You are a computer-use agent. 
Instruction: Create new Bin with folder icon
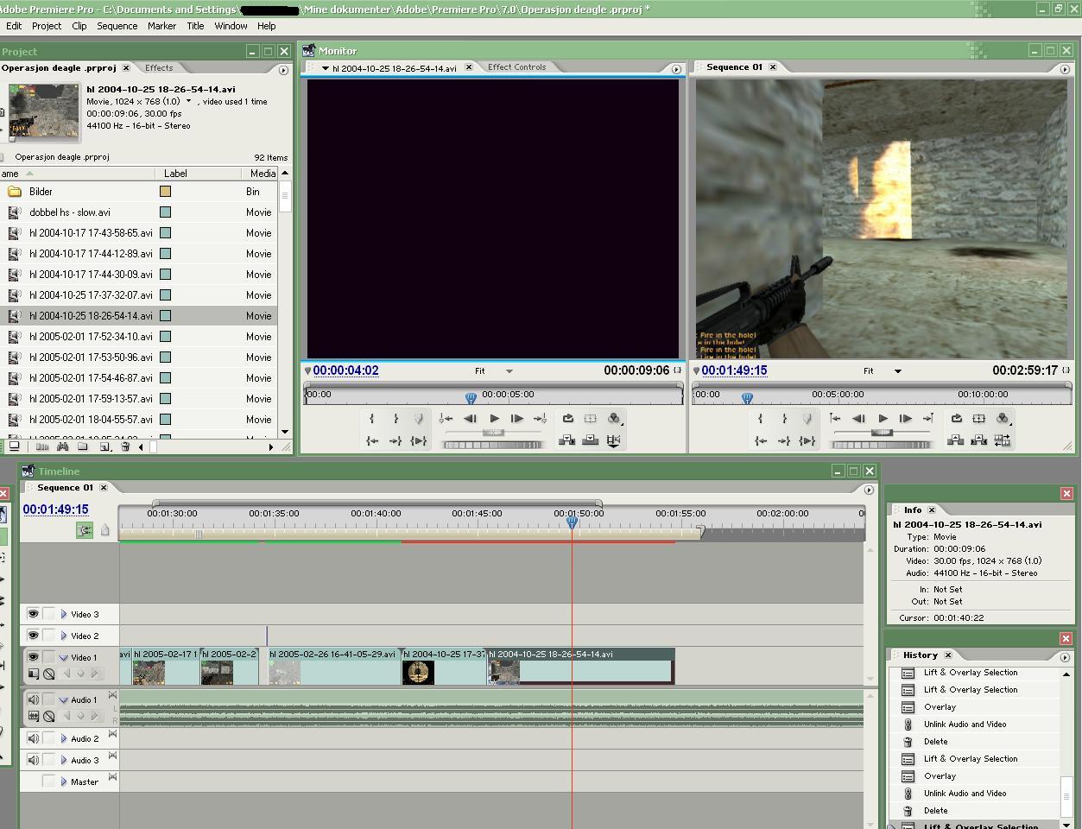(83, 446)
